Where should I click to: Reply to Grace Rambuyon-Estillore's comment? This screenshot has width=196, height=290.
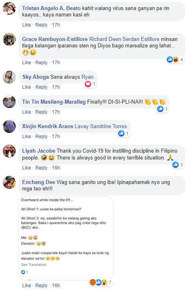pyautogui.click(x=41, y=63)
